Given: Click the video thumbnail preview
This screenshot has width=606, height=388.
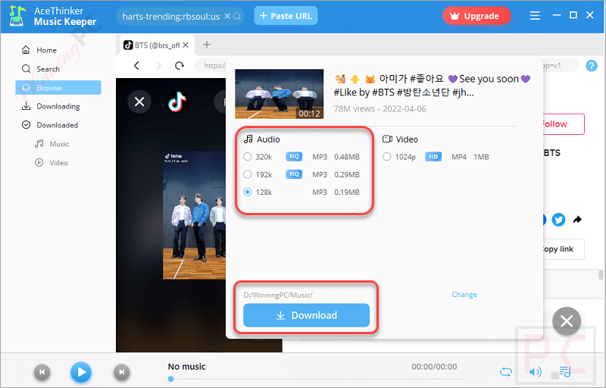Looking at the screenshot, I should tap(279, 93).
